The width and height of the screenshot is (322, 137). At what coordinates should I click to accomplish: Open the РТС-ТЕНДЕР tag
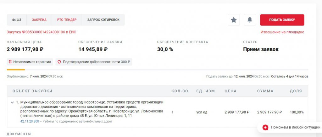tap(67, 20)
